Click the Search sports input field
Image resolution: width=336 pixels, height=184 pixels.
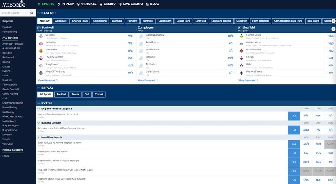coord(15,13)
